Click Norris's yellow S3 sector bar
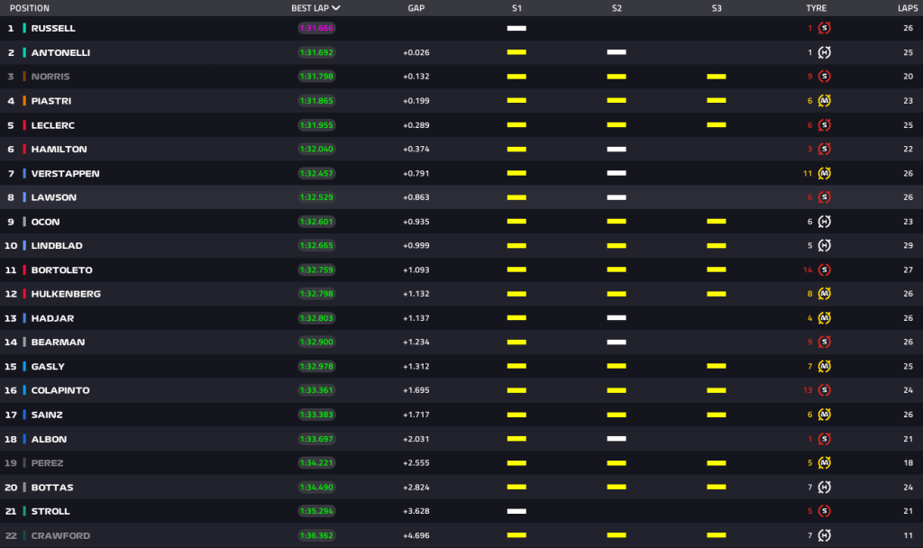 717,77
